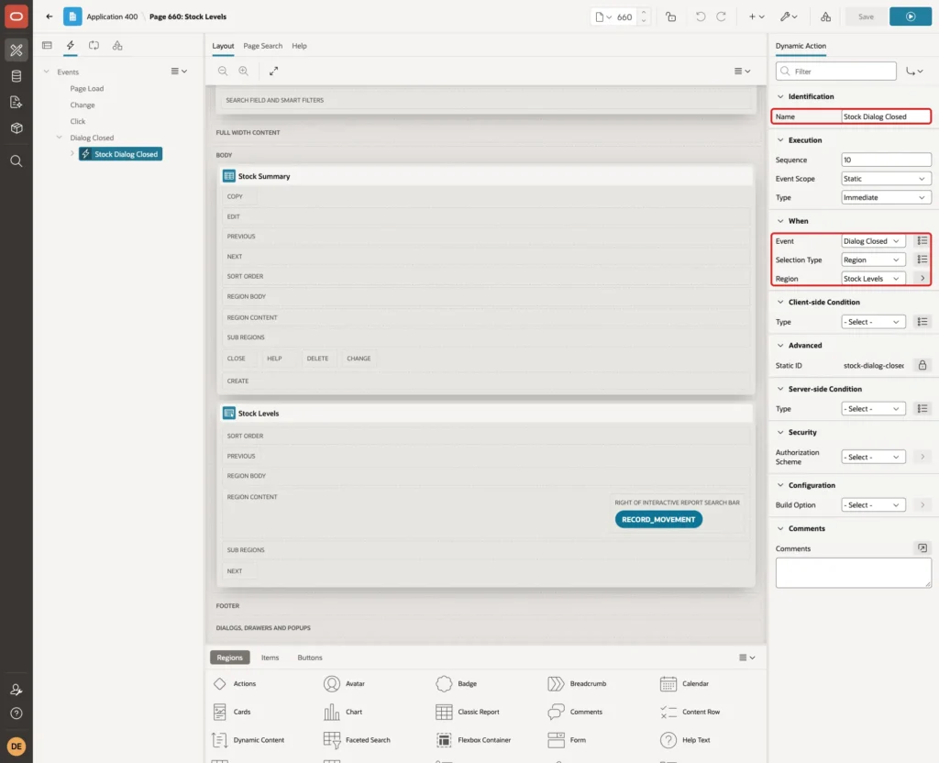Viewport: 939px width, 763px height.
Task: Expand the layout to full screen
Action: click(273, 71)
